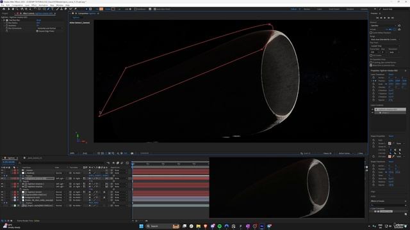
Task: Select the Selection (arrow) tool
Action: pyautogui.click(x=8, y=9)
